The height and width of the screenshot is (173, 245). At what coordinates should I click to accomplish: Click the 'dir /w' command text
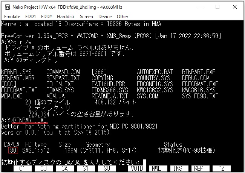point(22,42)
